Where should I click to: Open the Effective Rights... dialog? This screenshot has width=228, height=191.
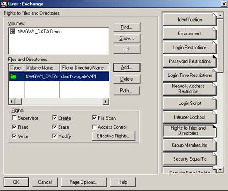114,136
